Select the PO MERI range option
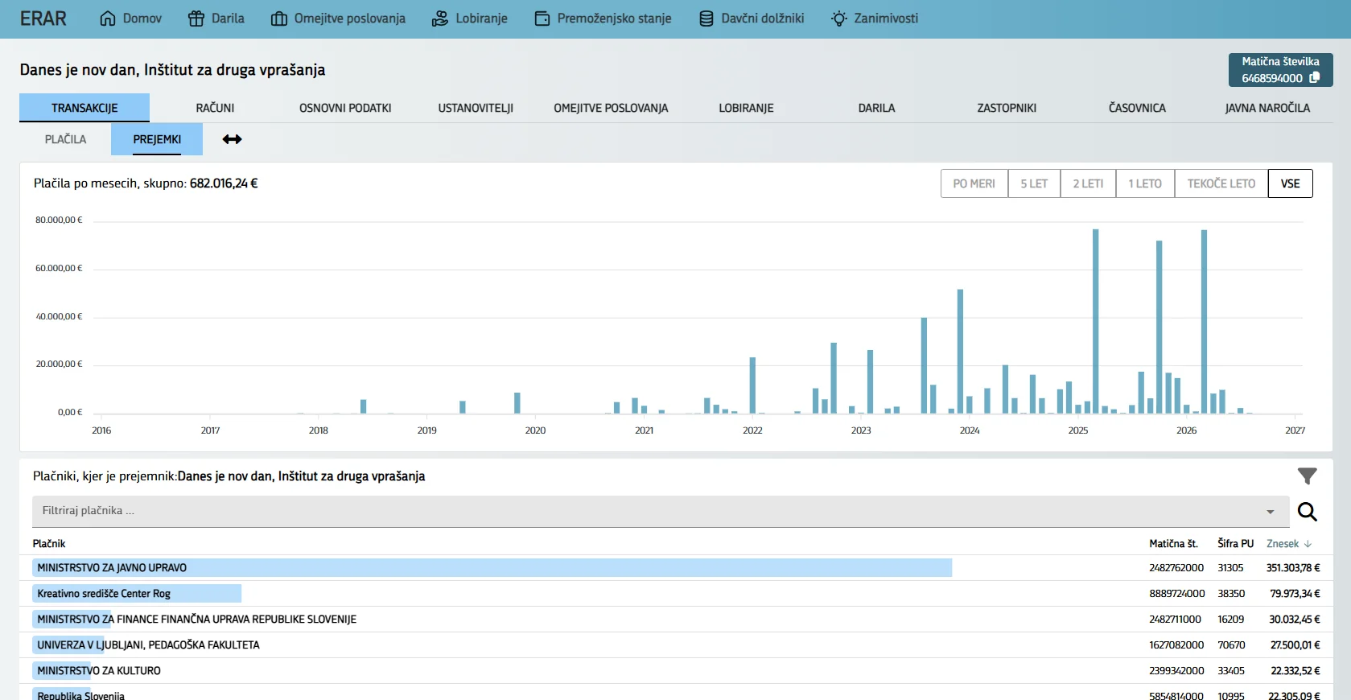 [974, 183]
